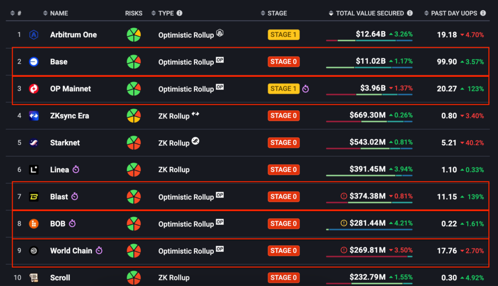498x286 pixels.
Task: Sort the table by TYPE column
Action: (x=163, y=13)
